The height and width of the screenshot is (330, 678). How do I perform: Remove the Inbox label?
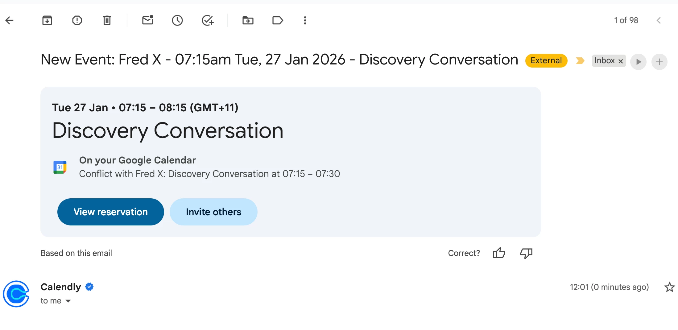click(621, 61)
